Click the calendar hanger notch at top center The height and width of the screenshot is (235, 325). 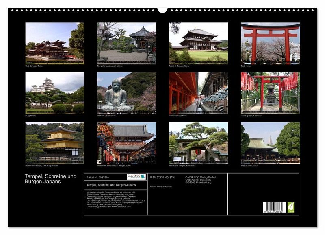coord(162,10)
